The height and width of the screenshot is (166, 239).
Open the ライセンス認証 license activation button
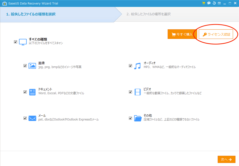[x=216, y=34]
